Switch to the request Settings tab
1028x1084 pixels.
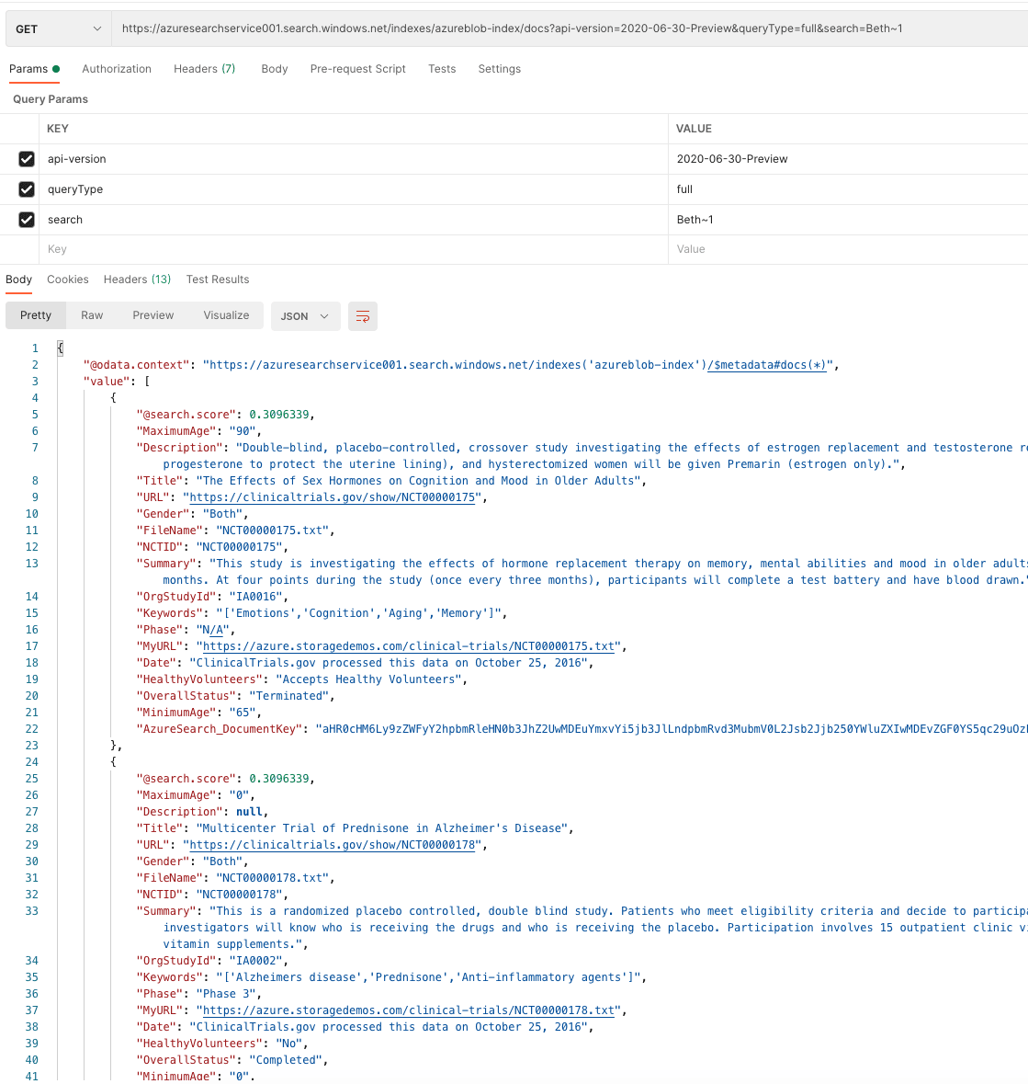click(499, 69)
